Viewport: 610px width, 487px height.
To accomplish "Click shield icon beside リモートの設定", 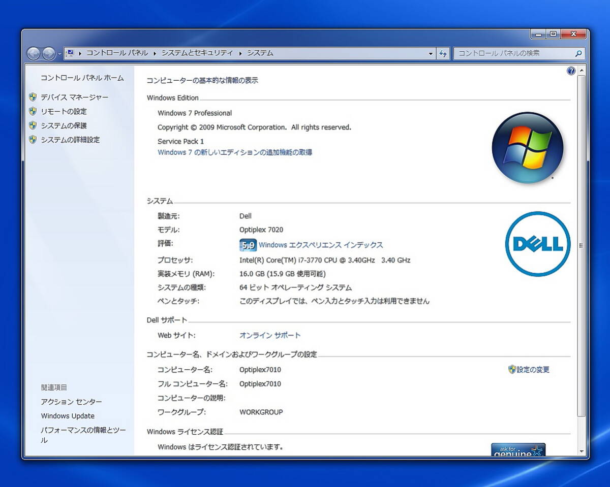I will click(x=33, y=111).
